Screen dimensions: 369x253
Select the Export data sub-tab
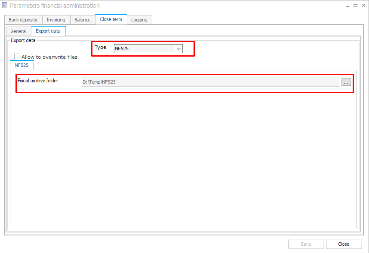tap(48, 31)
